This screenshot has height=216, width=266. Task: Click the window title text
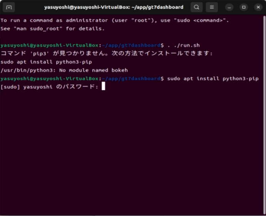(114, 7)
